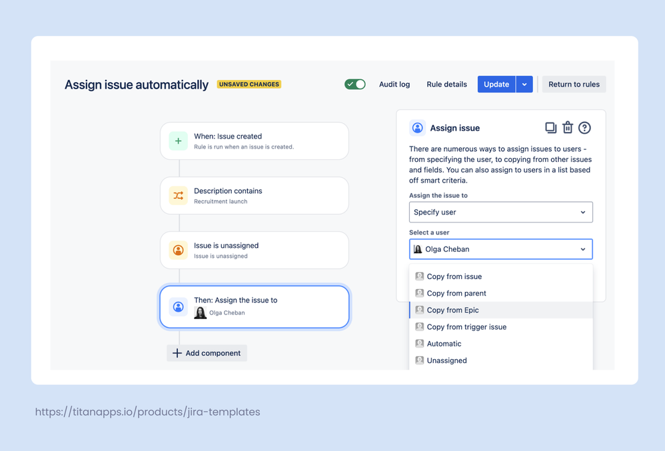This screenshot has height=451, width=665.
Task: Open help for the Assign issue component
Action: [x=584, y=128]
